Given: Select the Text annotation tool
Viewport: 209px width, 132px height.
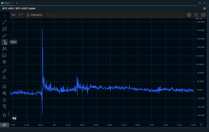Looking at the screenshot, I should (4, 42).
